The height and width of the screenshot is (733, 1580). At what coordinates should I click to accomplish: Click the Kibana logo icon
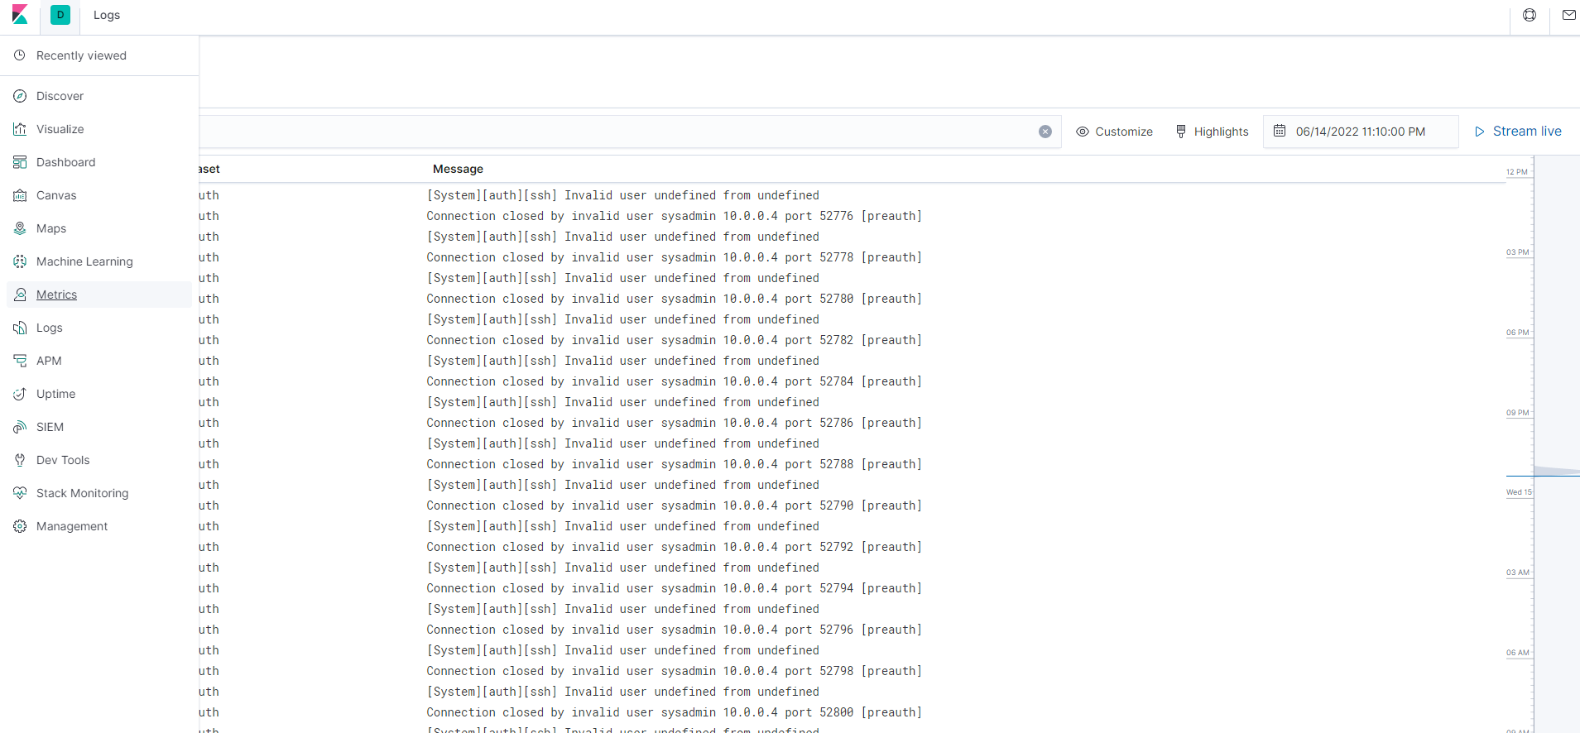[20, 15]
